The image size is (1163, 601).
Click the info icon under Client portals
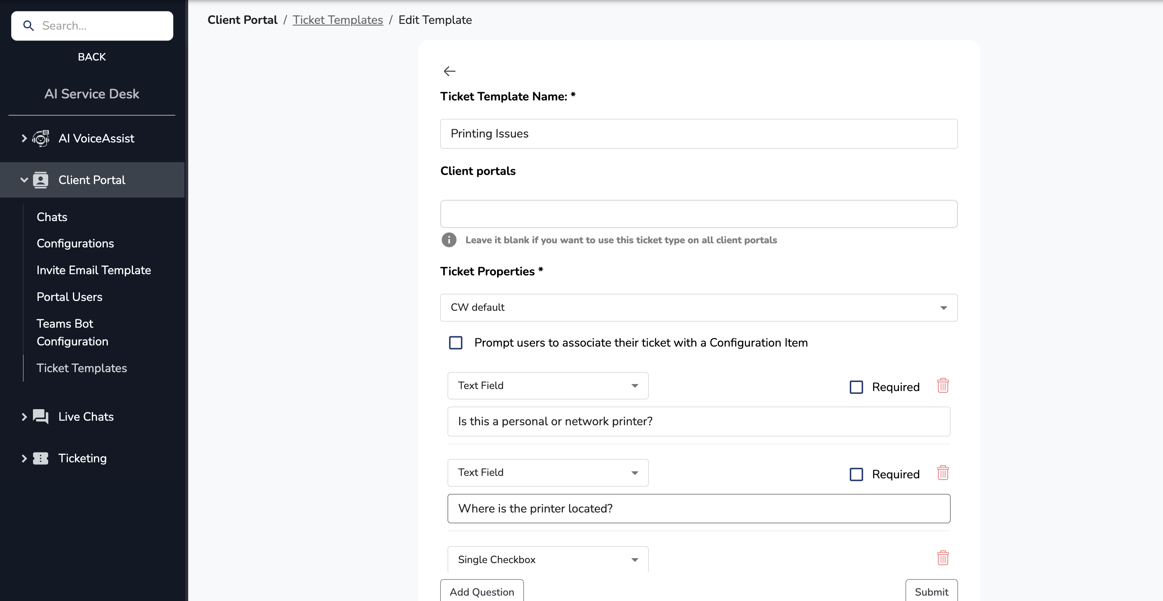[449, 240]
